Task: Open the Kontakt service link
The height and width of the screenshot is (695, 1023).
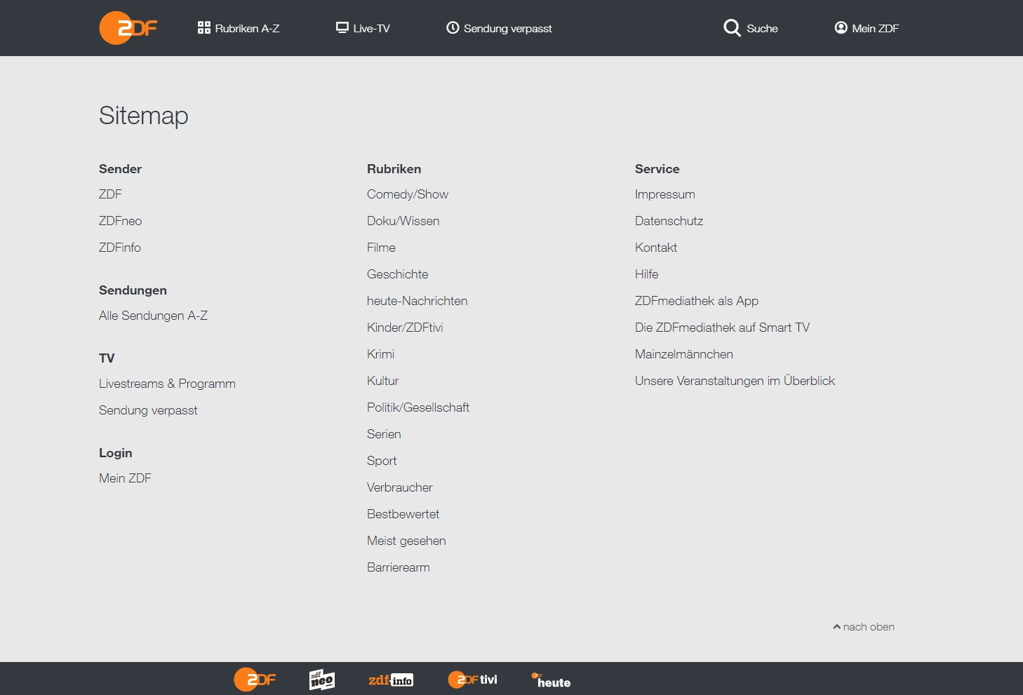Action: click(656, 248)
